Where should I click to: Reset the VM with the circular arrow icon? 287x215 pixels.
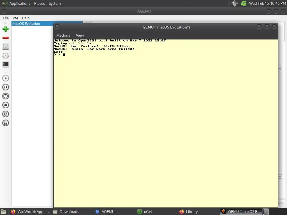pos(6,114)
